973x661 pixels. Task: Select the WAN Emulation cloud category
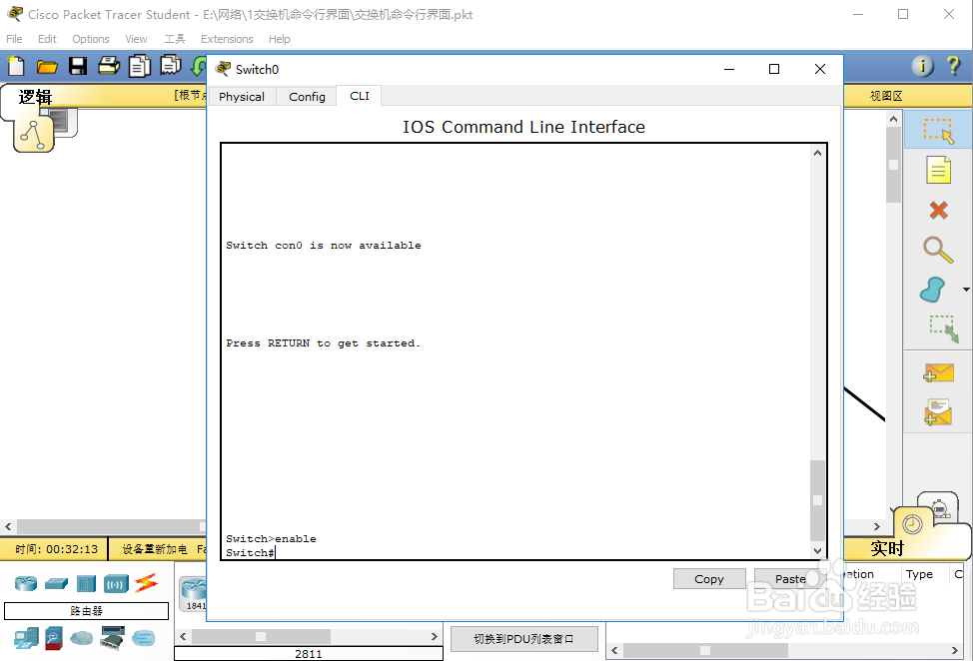82,637
